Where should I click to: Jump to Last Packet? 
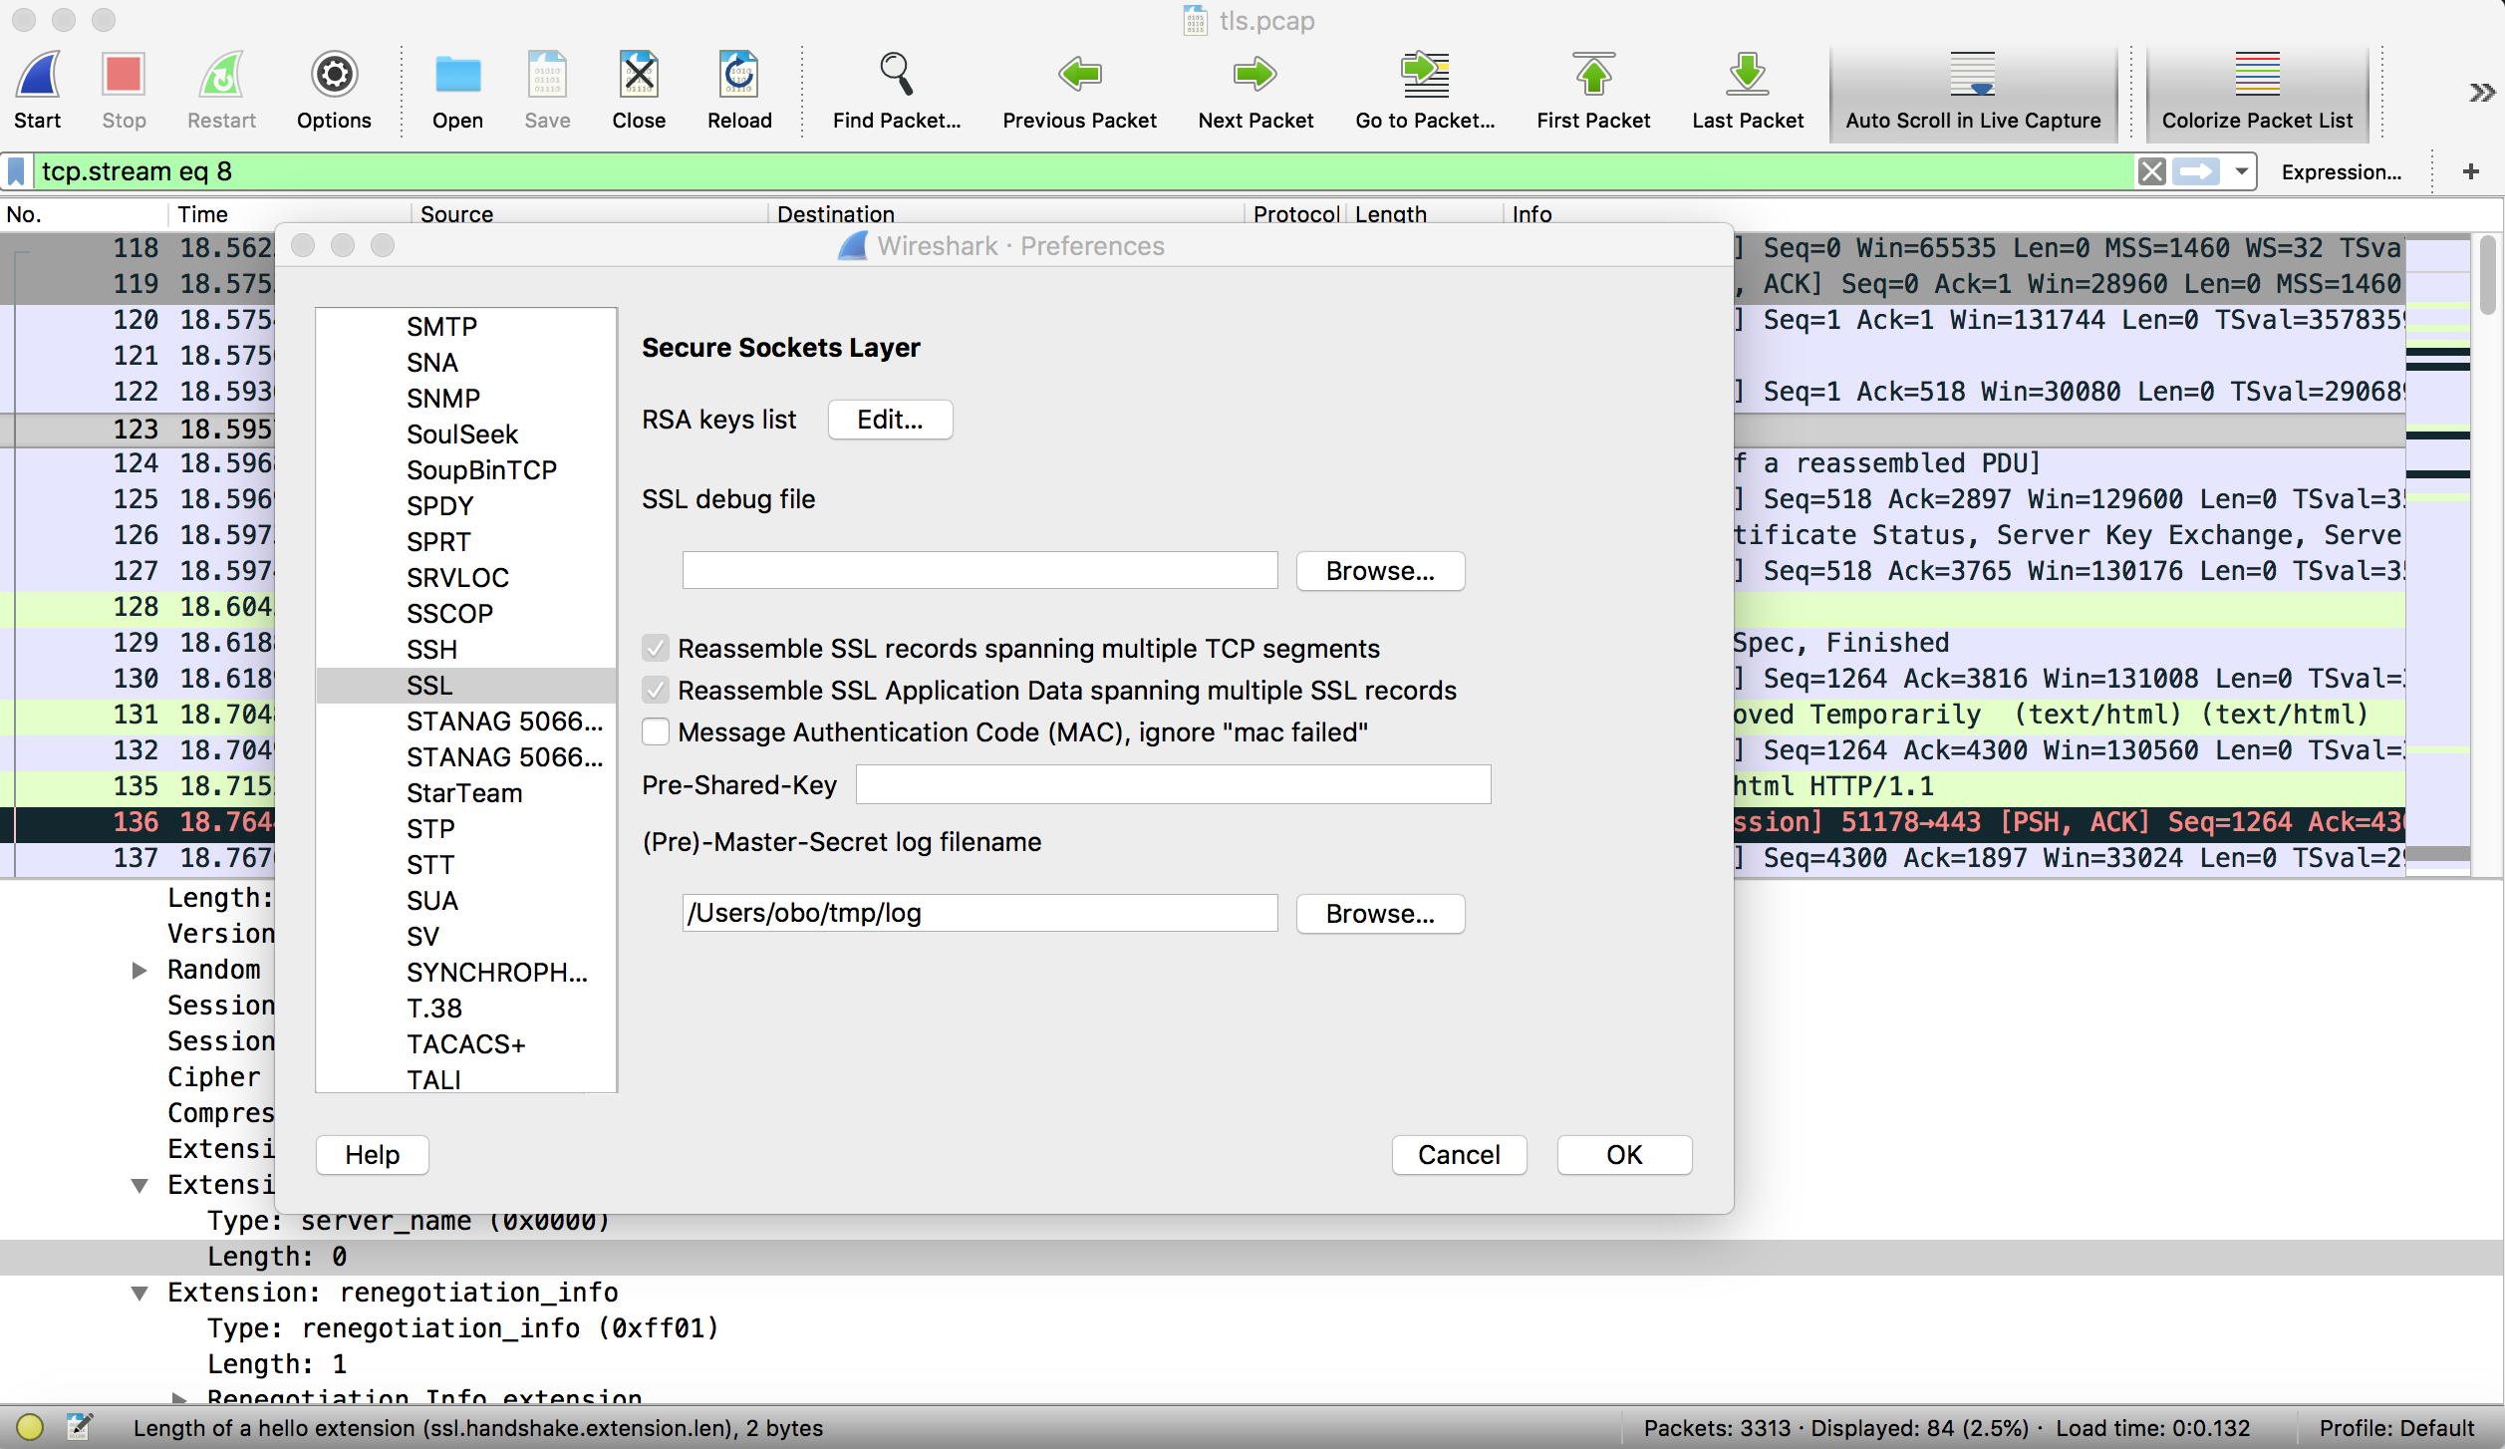pyautogui.click(x=1748, y=75)
